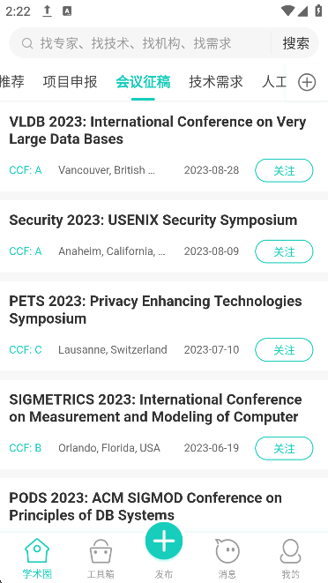328x583 pixels.
Task: Tap the 学术圈 home icon
Action: (37, 550)
